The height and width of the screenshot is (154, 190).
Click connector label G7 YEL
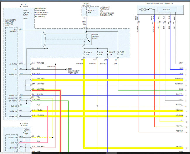point(36,97)
